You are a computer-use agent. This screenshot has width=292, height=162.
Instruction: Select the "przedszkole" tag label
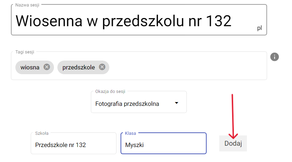coord(79,67)
